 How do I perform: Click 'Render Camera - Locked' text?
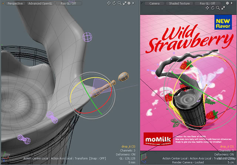(188, 162)
